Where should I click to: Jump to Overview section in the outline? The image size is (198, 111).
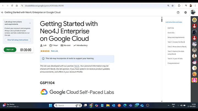tap(171, 33)
